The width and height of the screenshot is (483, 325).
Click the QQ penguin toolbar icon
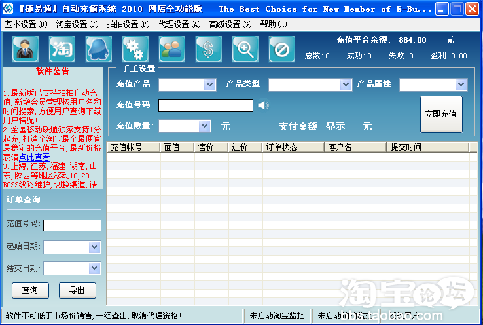point(99,49)
